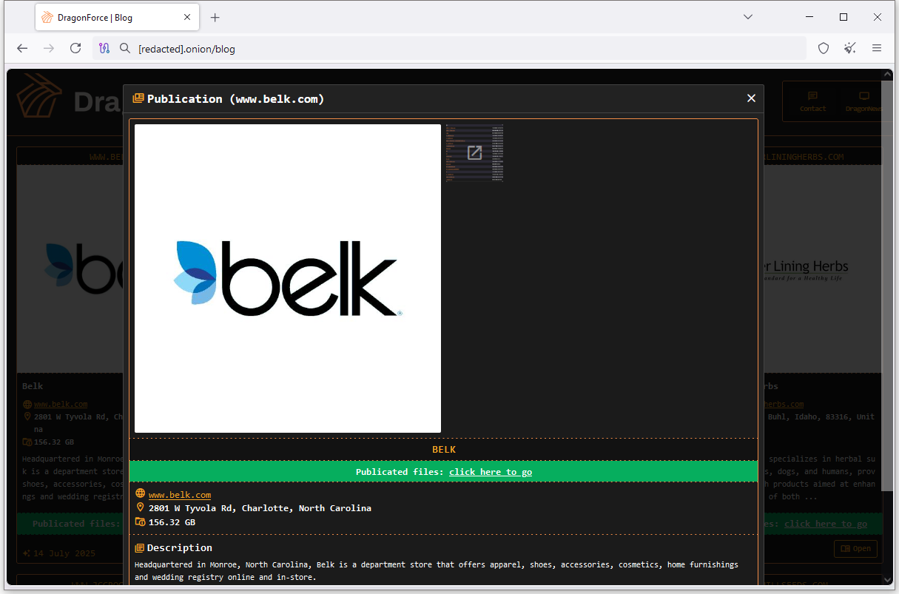Click the location pin icon in modal
Screen dimensions: 899x594
[x=141, y=508]
